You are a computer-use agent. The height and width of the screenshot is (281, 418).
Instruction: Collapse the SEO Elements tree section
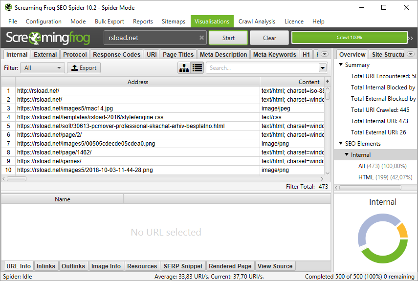click(x=340, y=143)
